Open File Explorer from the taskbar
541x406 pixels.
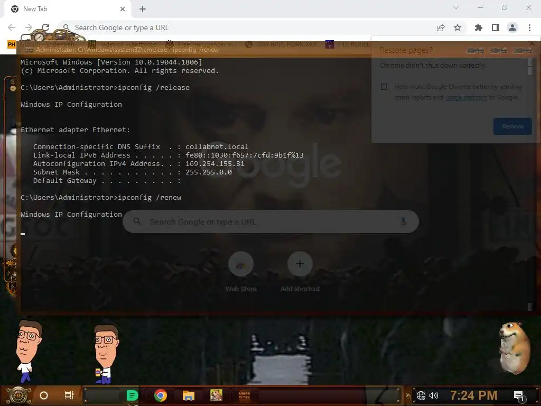(189, 395)
